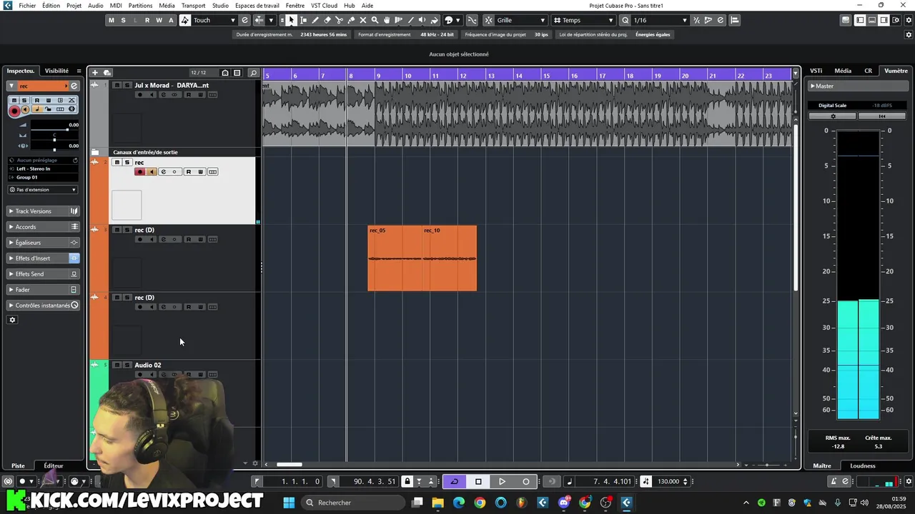Image resolution: width=915 pixels, height=514 pixels.
Task: Select the Range Selection tool
Action: point(304,20)
